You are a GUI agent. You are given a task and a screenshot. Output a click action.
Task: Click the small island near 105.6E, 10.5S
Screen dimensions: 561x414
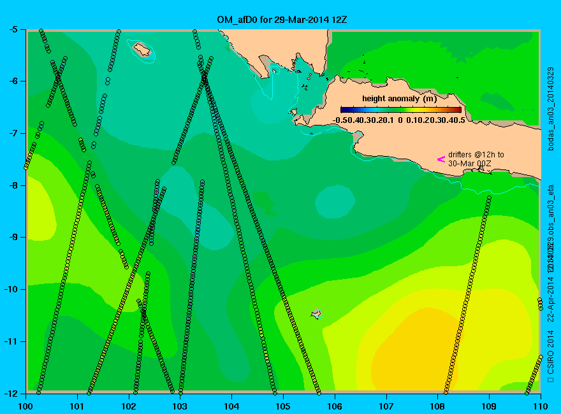coord(316,313)
